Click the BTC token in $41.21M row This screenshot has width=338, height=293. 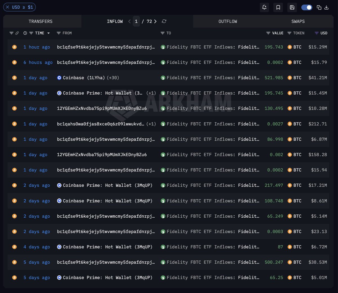[294, 78]
